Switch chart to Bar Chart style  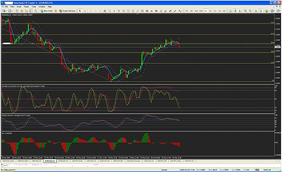[x=231, y=11]
